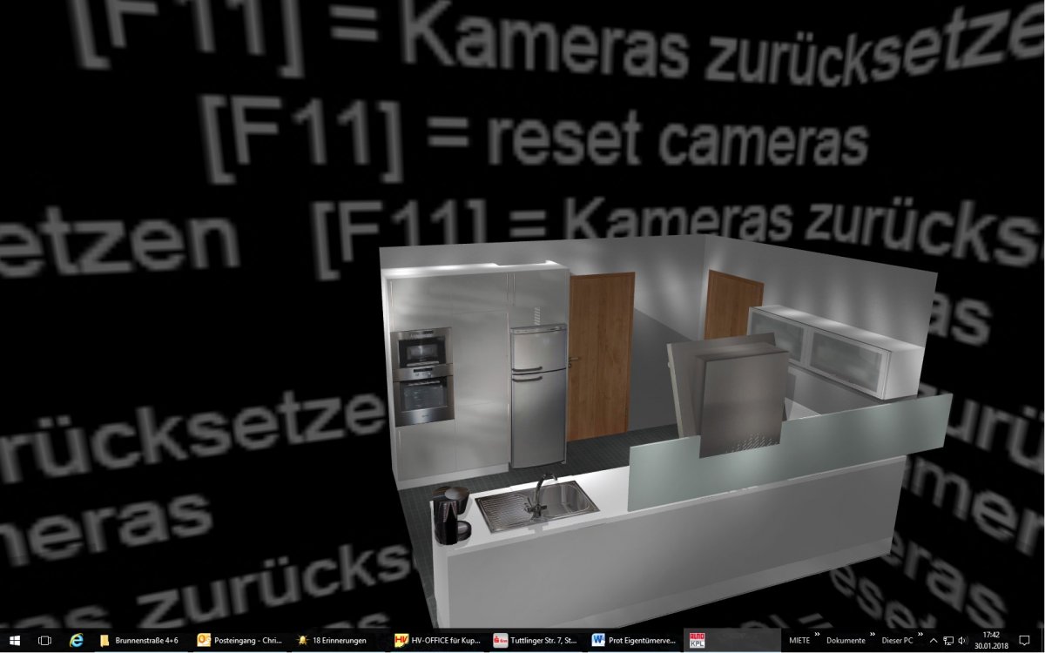Viewport: 1045px width, 653px height.
Task: Open network status in system tray
Action: (x=948, y=641)
